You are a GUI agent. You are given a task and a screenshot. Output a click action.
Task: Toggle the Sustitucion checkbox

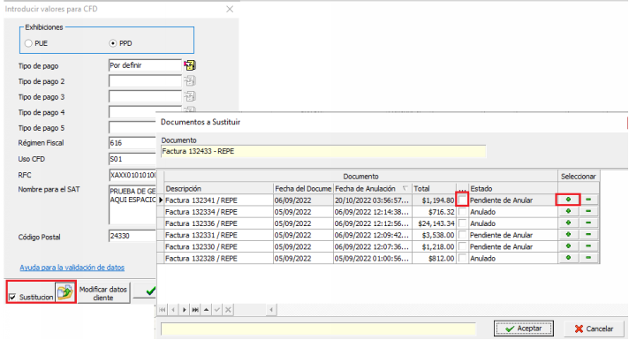pos(12,297)
